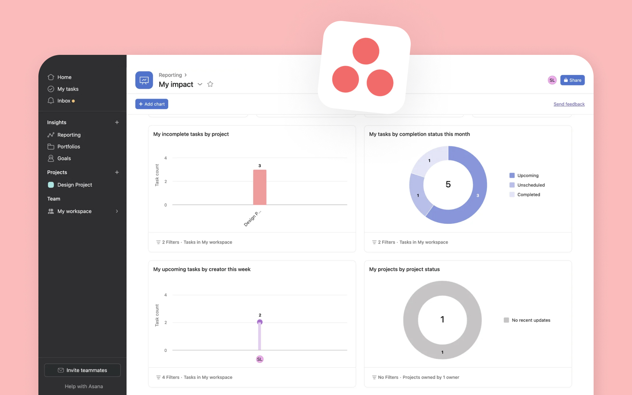Viewport: 632px width, 395px height.
Task: Click the Design Project color square
Action: (51, 185)
